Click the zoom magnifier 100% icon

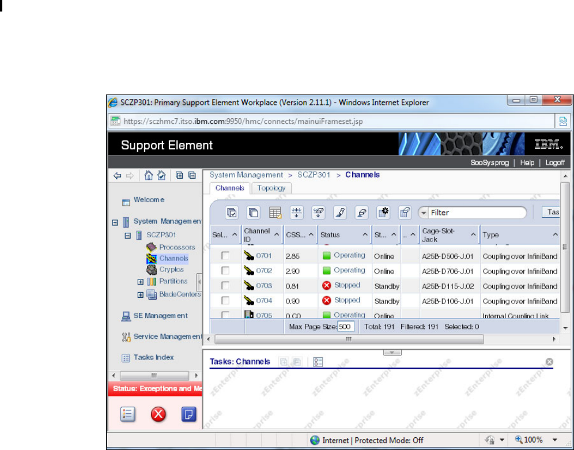[519, 440]
